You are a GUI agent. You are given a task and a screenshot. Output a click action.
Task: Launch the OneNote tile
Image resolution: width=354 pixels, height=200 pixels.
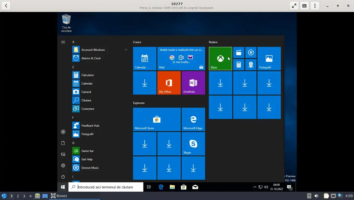193,83
